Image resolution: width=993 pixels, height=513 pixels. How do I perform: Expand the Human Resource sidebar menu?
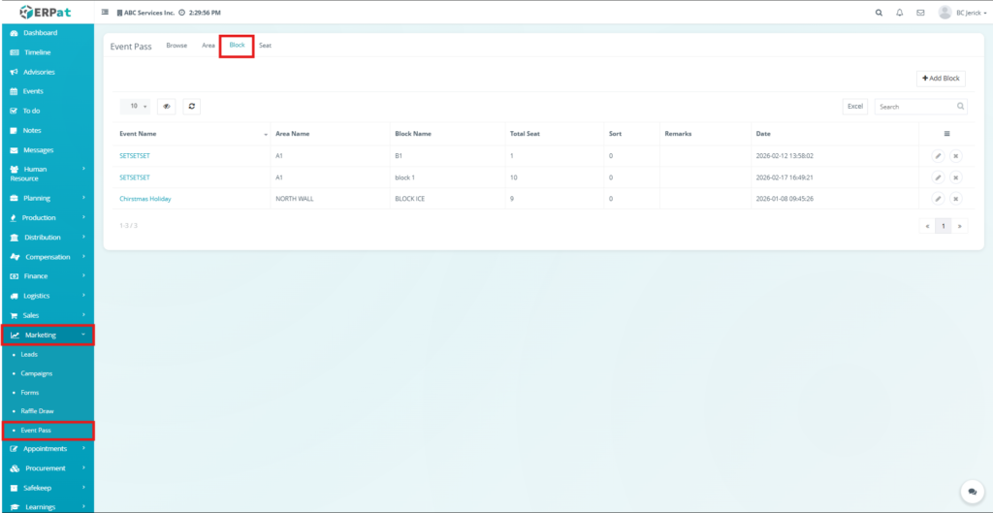coord(47,174)
